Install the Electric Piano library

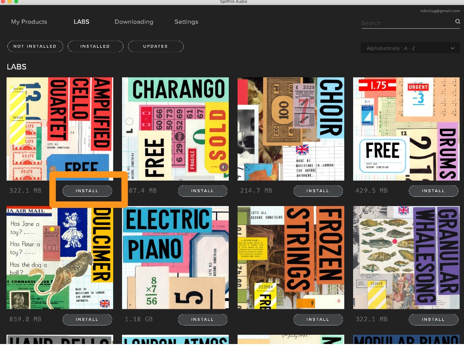pos(202,319)
